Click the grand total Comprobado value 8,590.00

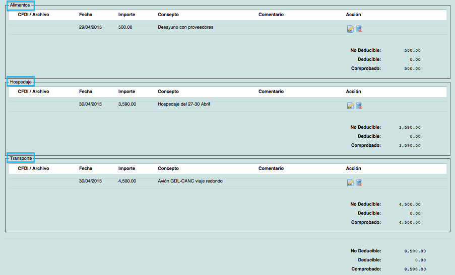pyautogui.click(x=415, y=269)
